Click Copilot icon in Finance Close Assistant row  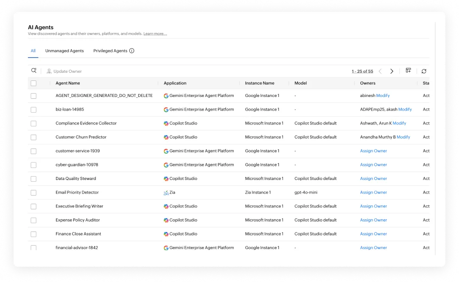[166, 234]
